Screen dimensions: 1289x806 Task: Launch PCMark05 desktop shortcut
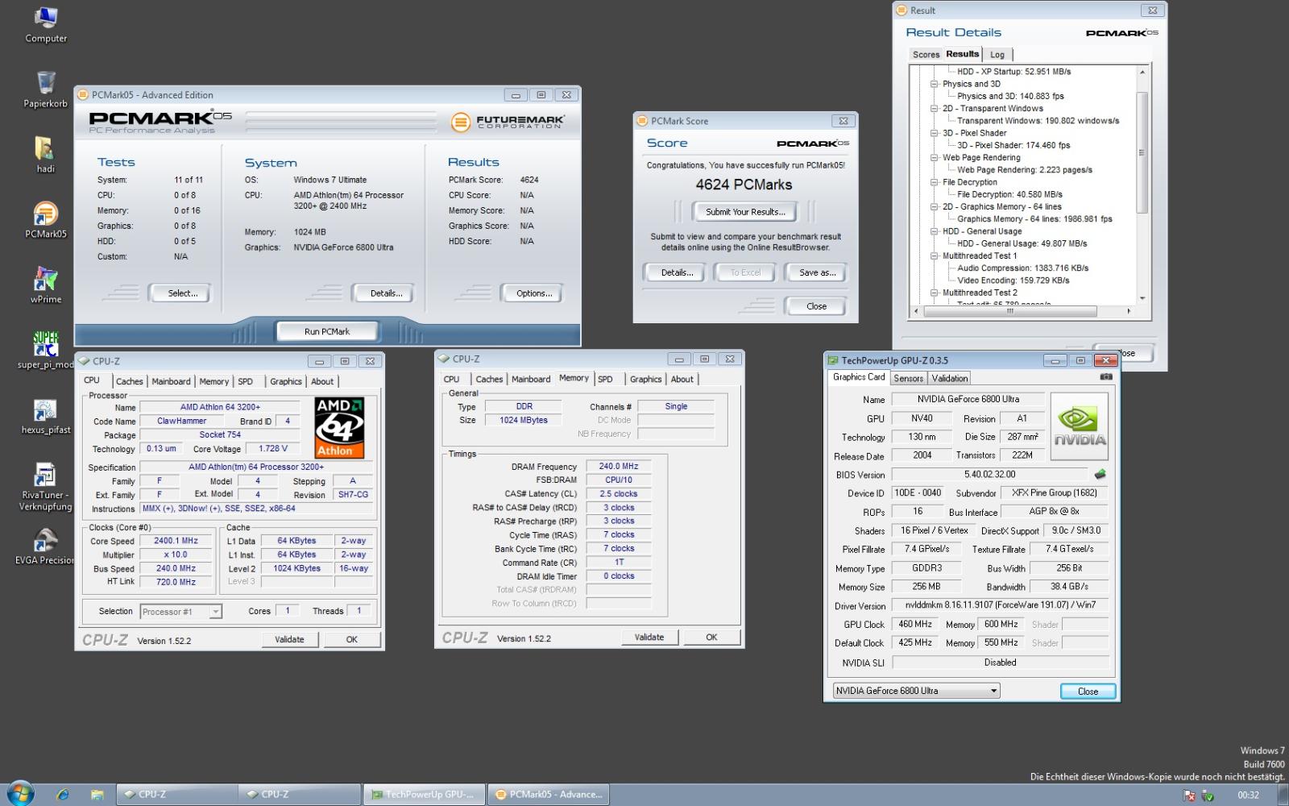coord(45,219)
